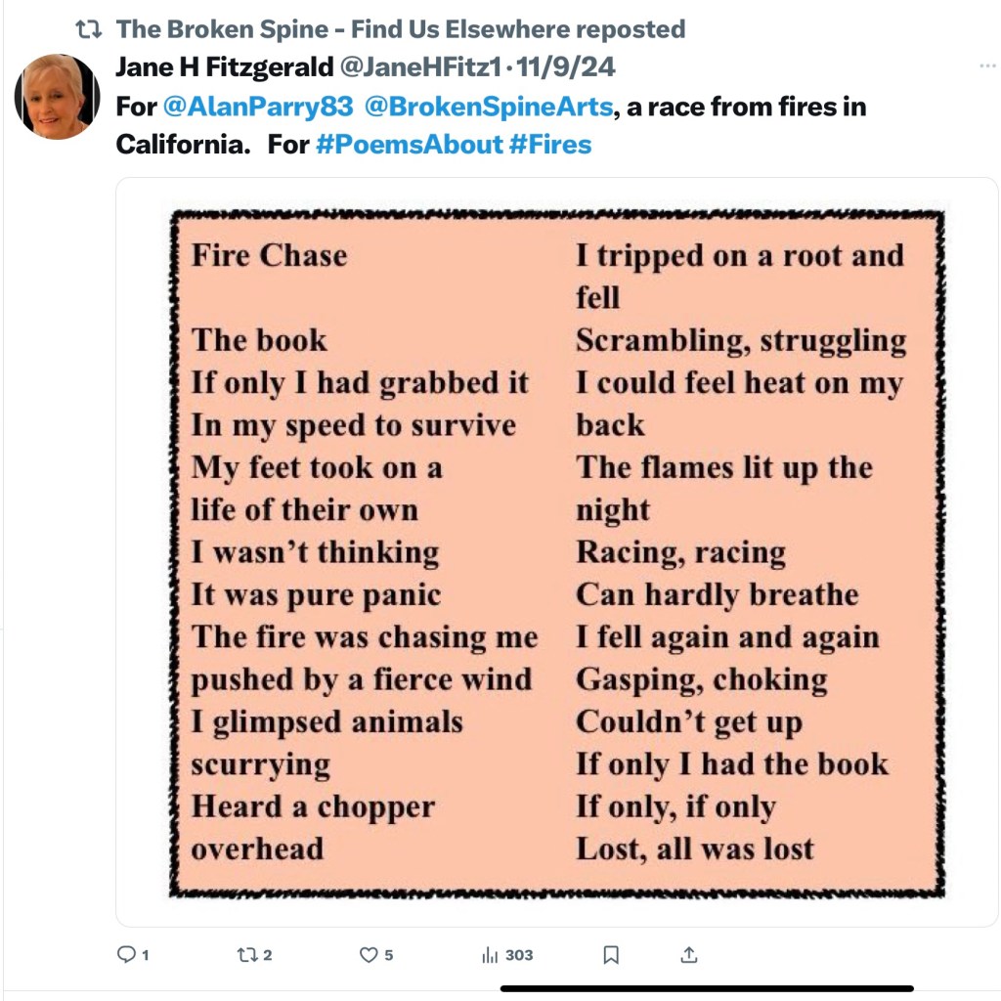Like the tweet with the heart icon
Image resolution: width=1001 pixels, height=1001 pixels.
[369, 954]
